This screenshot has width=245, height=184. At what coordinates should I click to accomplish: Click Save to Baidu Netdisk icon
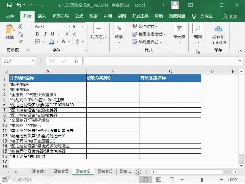click(218, 29)
